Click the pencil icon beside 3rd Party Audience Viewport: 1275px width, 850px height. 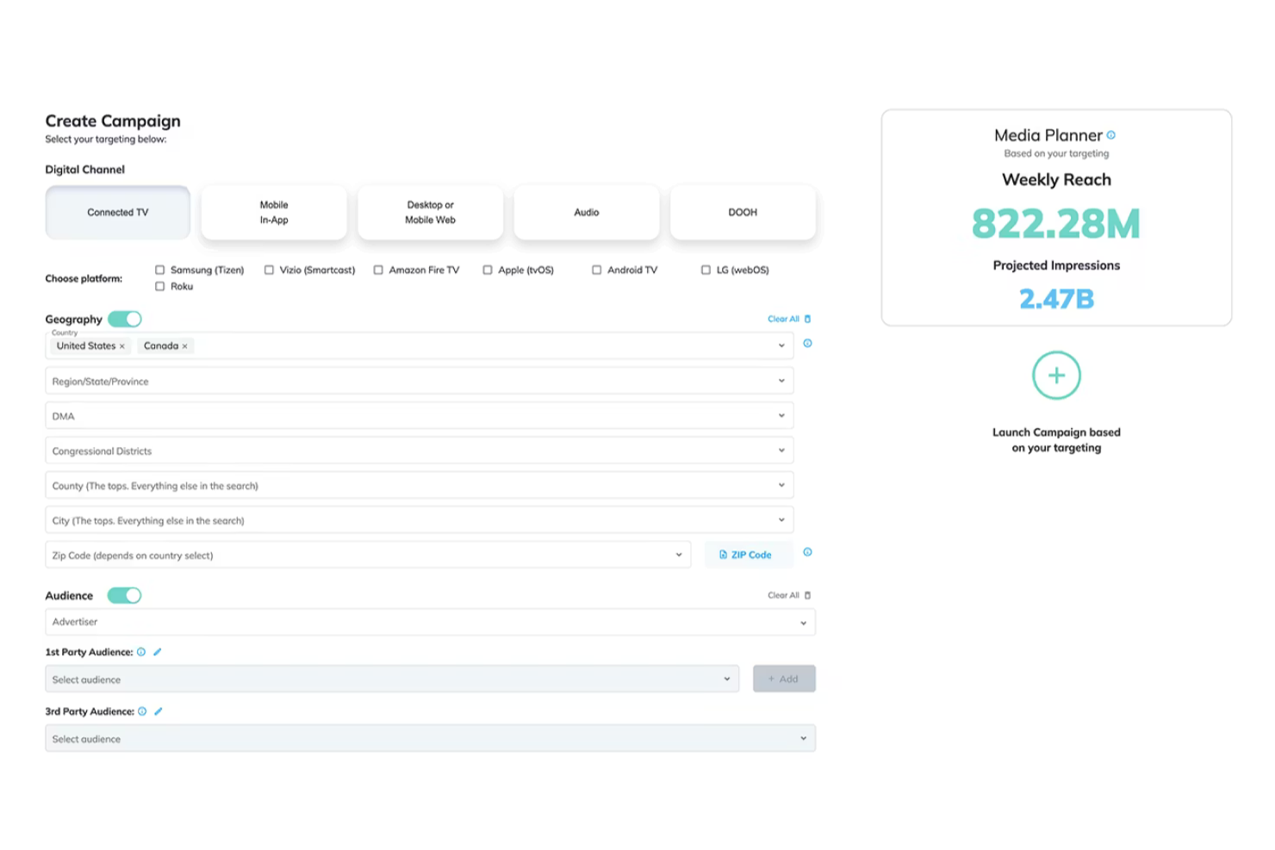click(158, 711)
